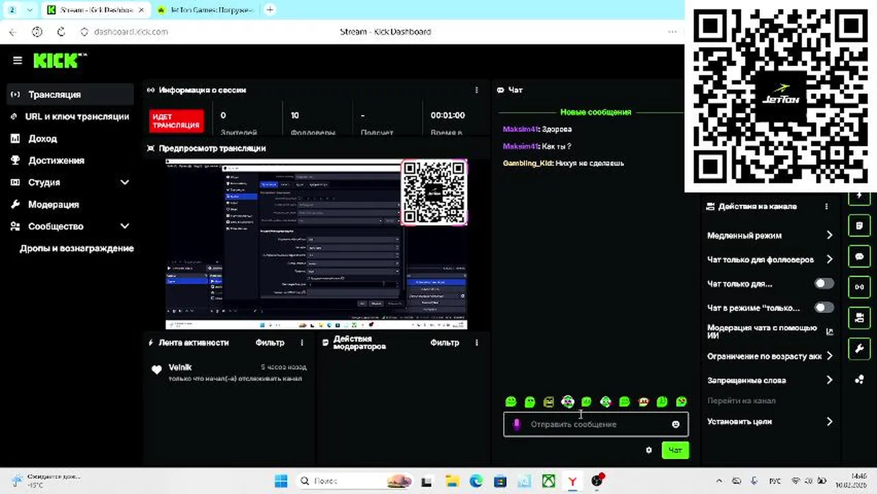Expand the Студия sidebar section

[124, 183]
